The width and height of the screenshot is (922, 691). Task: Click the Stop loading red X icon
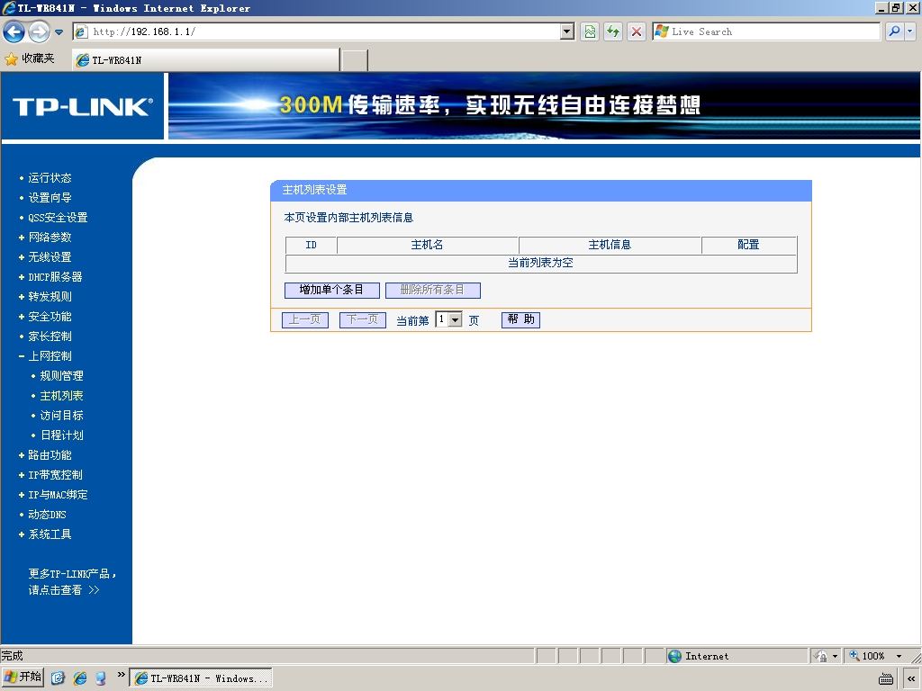click(x=637, y=31)
